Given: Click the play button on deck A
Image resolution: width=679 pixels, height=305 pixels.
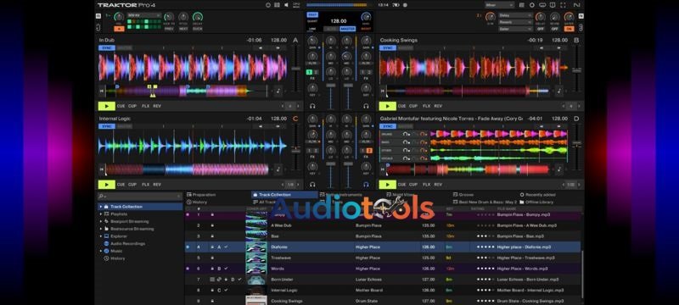Looking at the screenshot, I should tap(107, 106).
